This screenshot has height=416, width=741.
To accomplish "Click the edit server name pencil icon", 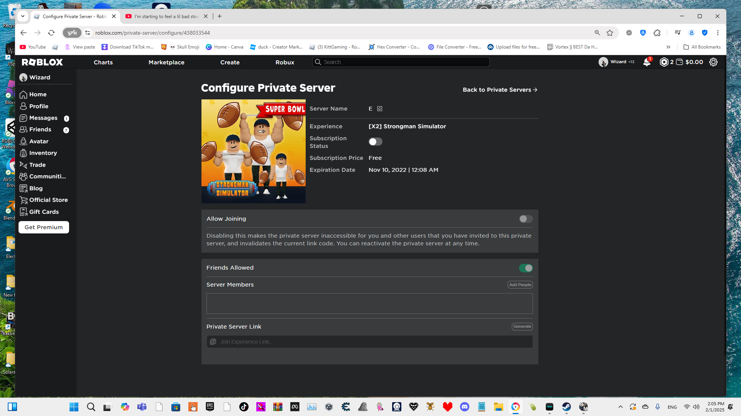I will [380, 109].
